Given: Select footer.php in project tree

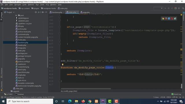Looking at the screenshot, I should pyautogui.click(x=22, y=40).
